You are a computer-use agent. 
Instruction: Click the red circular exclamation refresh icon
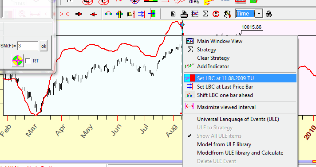[216, 14]
